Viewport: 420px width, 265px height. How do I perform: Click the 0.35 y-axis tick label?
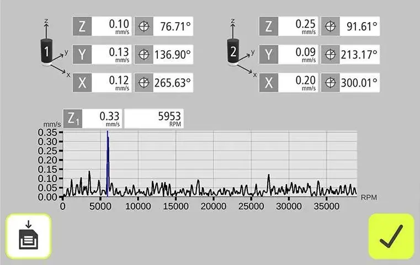[47, 132]
